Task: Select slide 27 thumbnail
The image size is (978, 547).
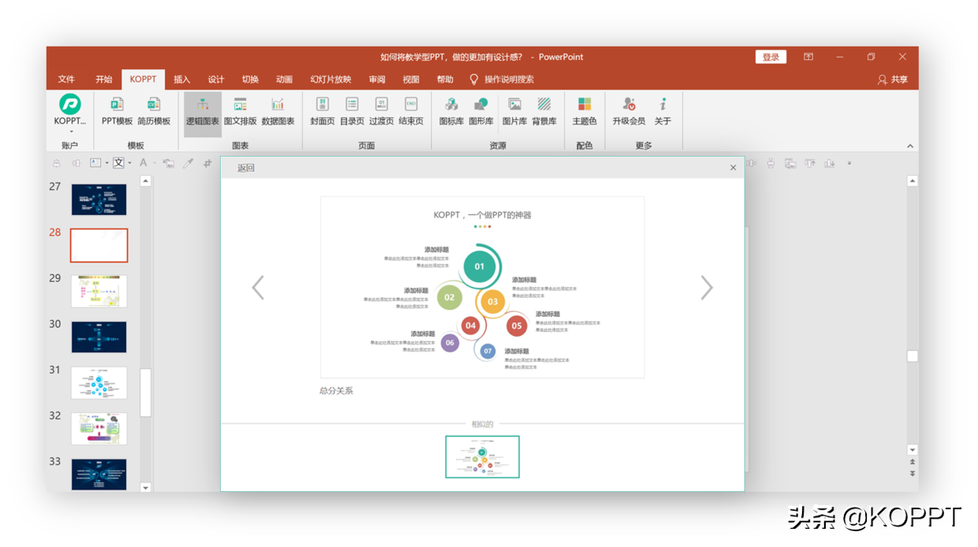Action: click(x=99, y=199)
